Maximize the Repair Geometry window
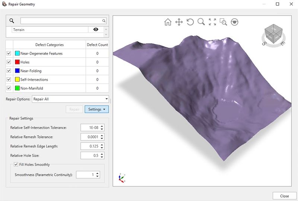 278,4
